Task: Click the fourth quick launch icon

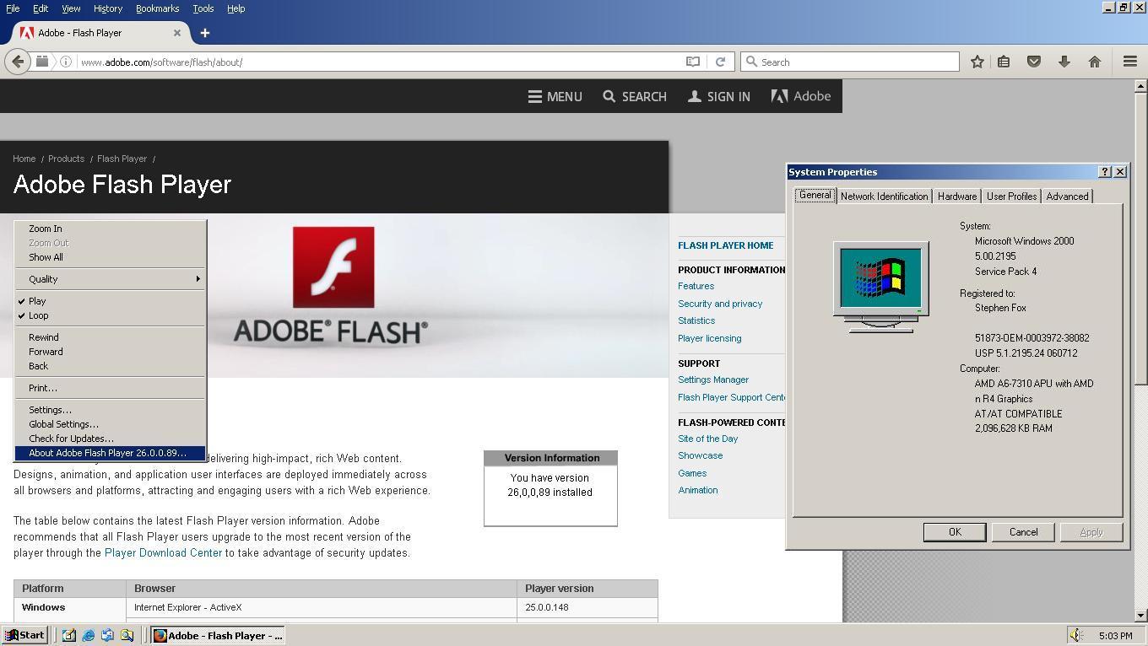Action: (127, 635)
